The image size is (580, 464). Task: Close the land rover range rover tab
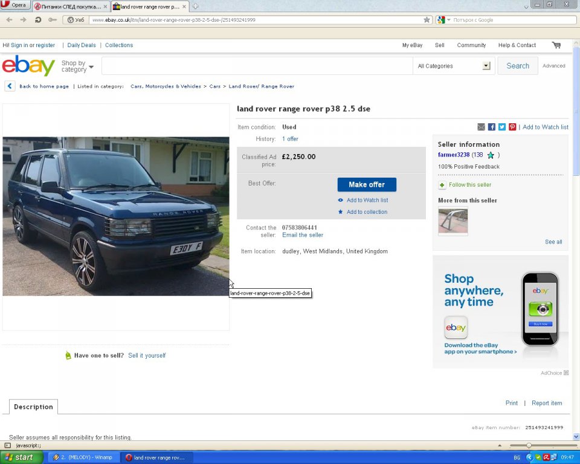(x=184, y=7)
